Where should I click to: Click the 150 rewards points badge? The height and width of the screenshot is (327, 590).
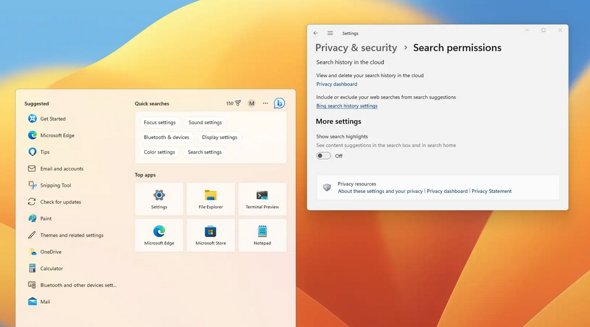tap(233, 103)
